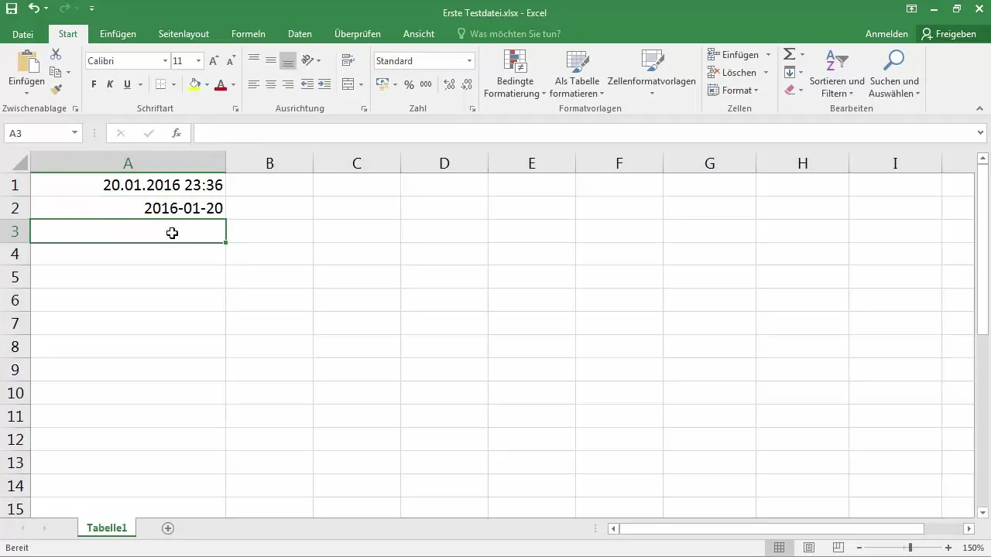Apply red font color A
991x557 pixels.
221,84
